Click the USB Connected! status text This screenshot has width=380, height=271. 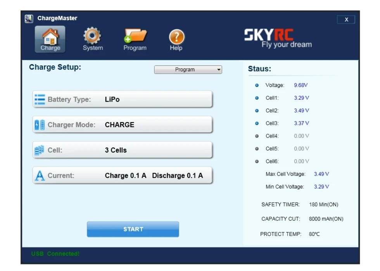(x=55, y=254)
